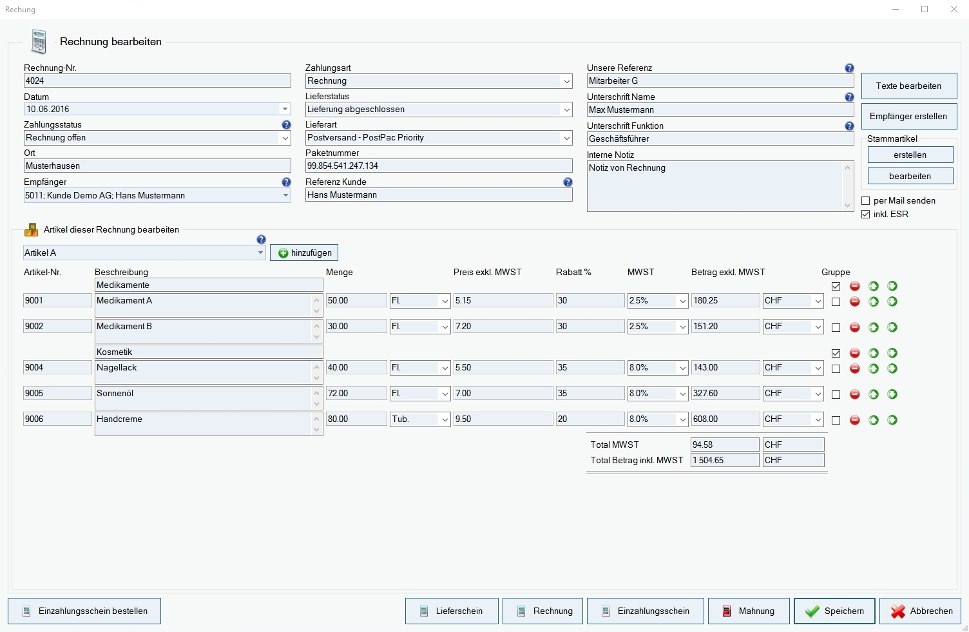The image size is (969, 632).
Task: Open the Zahlungsart dropdown
Action: (566, 81)
